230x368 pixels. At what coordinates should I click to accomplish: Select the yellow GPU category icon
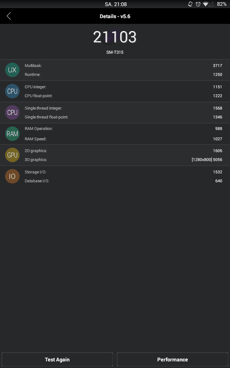click(12, 155)
